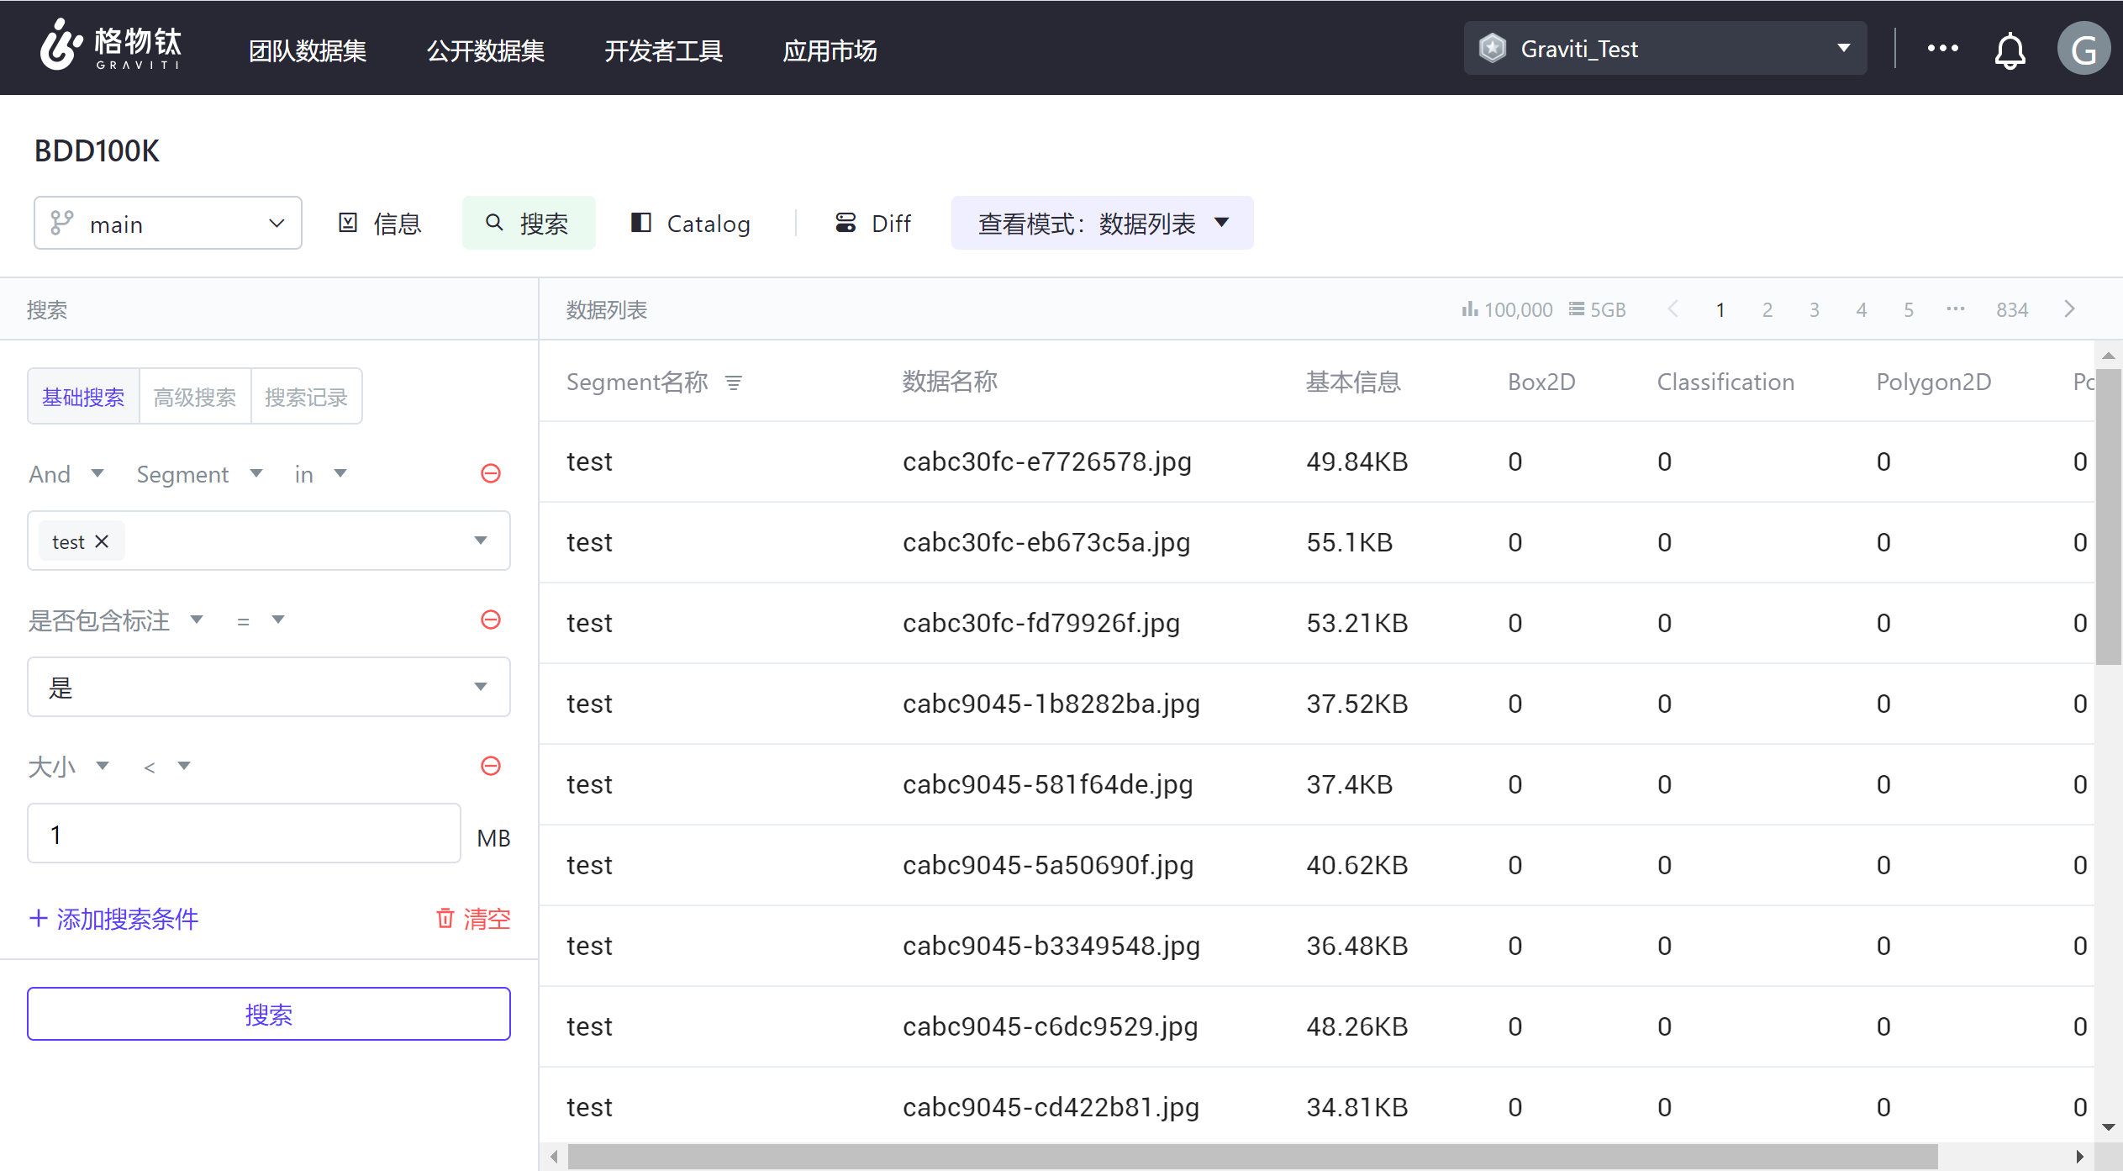Expand the main branch dropdown

(x=168, y=224)
